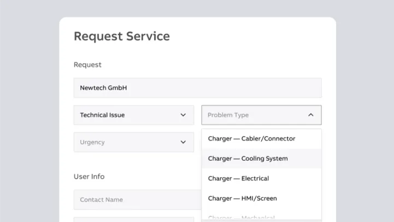Click the Newtech GmbH company input field

coord(197,87)
